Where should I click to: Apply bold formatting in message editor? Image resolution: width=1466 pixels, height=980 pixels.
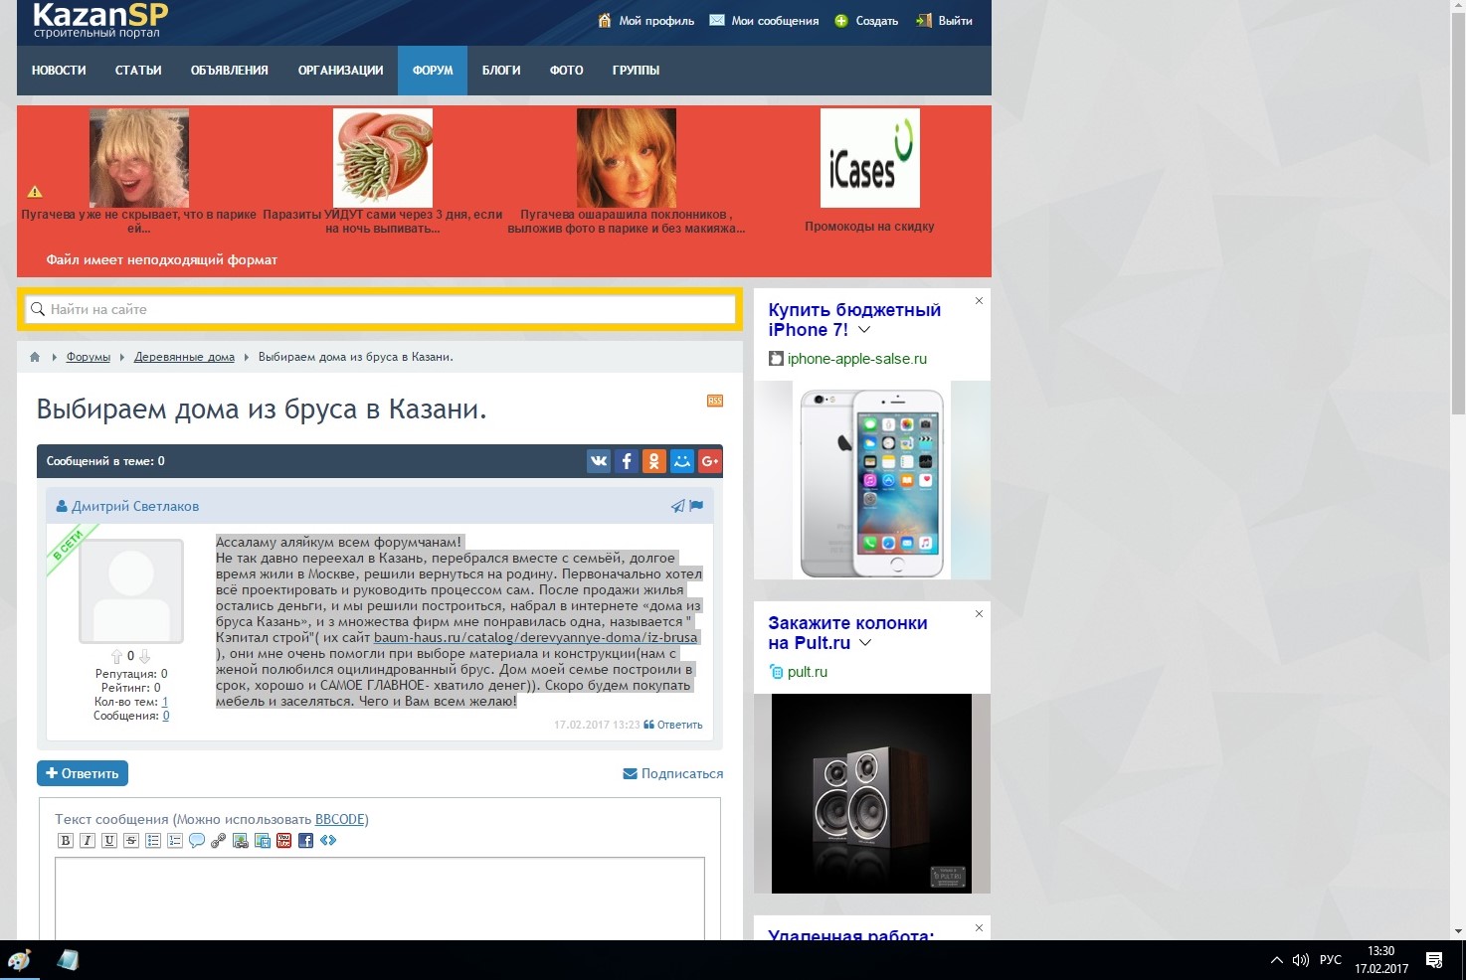tap(66, 841)
